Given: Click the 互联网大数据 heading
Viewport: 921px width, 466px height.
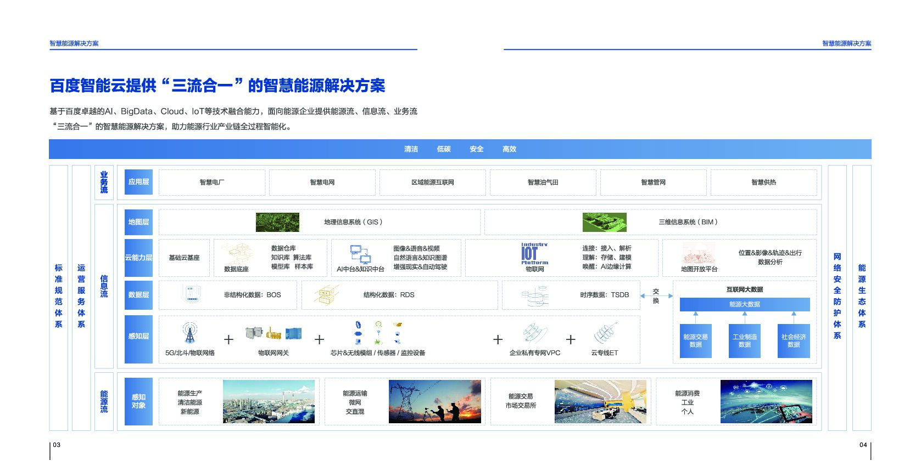Looking at the screenshot, I should pyautogui.click(x=745, y=289).
